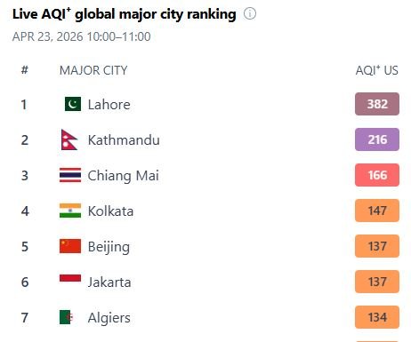The width and height of the screenshot is (411, 342).
Task: Click the info icon beside ranking title
Action: [x=250, y=13]
